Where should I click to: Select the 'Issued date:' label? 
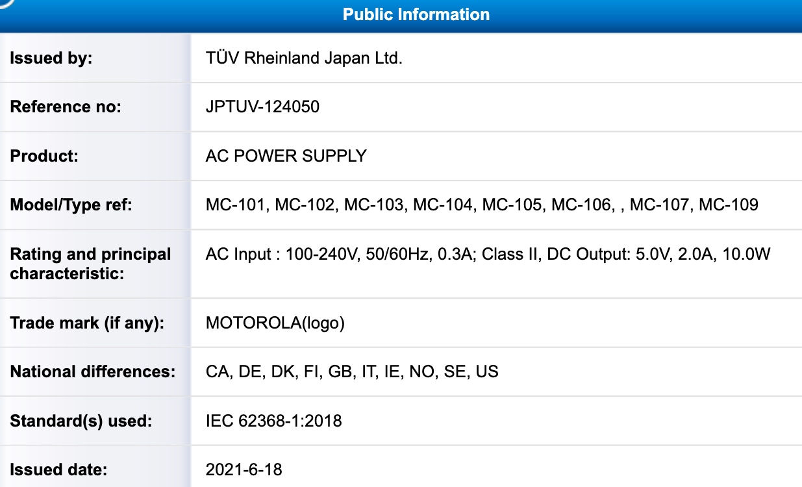tap(58, 469)
